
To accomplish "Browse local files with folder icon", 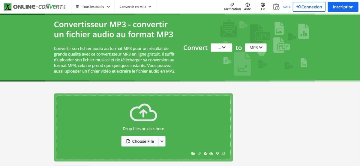I will click(x=193, y=153).
